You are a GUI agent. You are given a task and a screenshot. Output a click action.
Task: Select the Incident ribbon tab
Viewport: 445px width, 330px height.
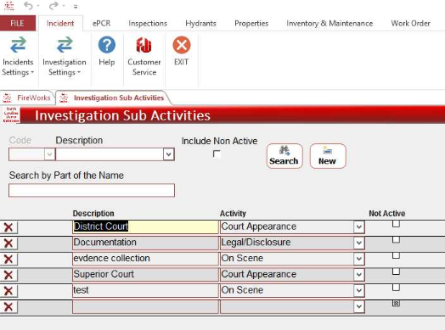point(60,23)
